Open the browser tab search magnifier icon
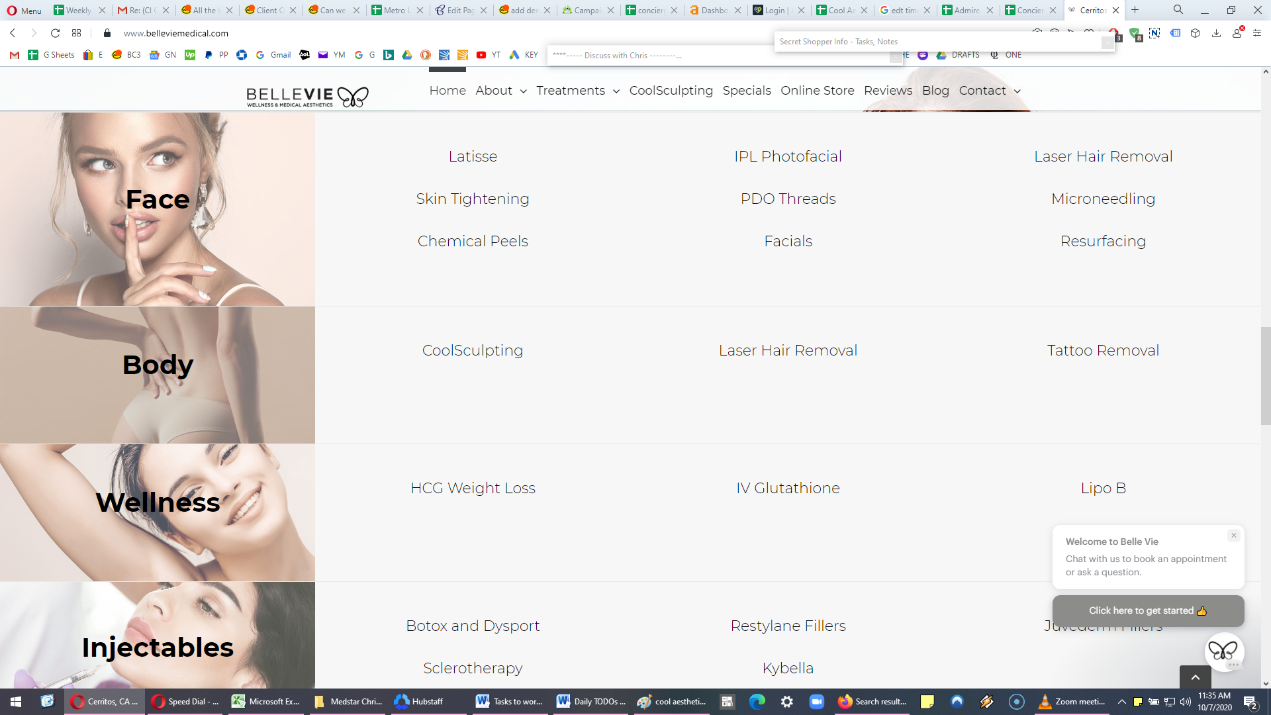Screen dimensions: 1271x715 pos(1178,10)
